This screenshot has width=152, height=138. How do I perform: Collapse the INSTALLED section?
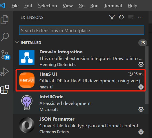point(17,43)
